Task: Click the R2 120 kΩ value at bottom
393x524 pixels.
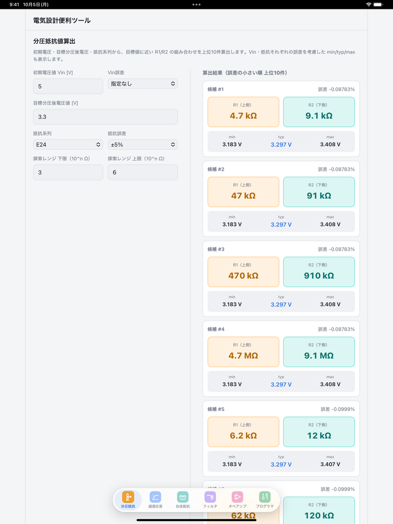Action: coord(319,515)
